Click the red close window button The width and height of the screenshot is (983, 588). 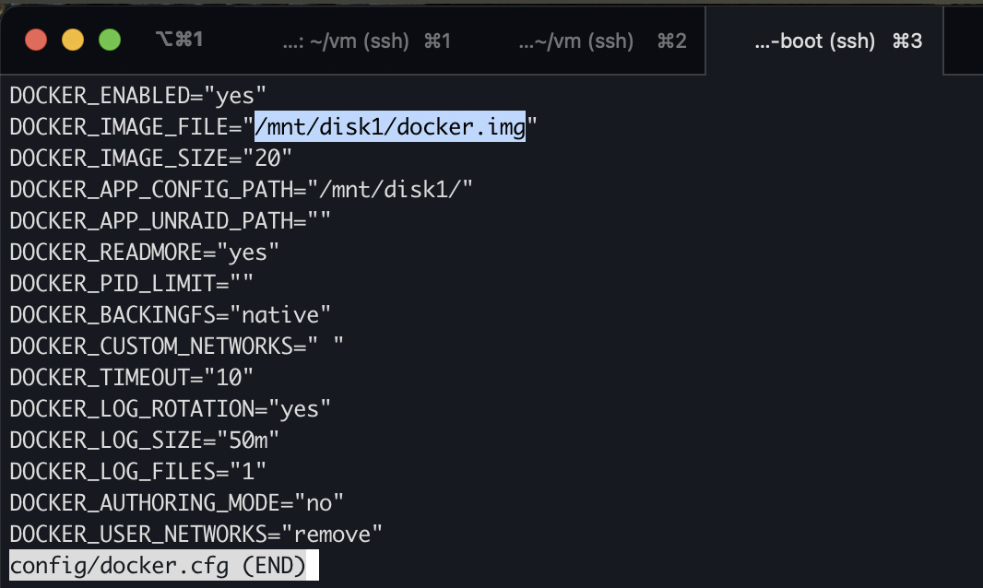[36, 41]
